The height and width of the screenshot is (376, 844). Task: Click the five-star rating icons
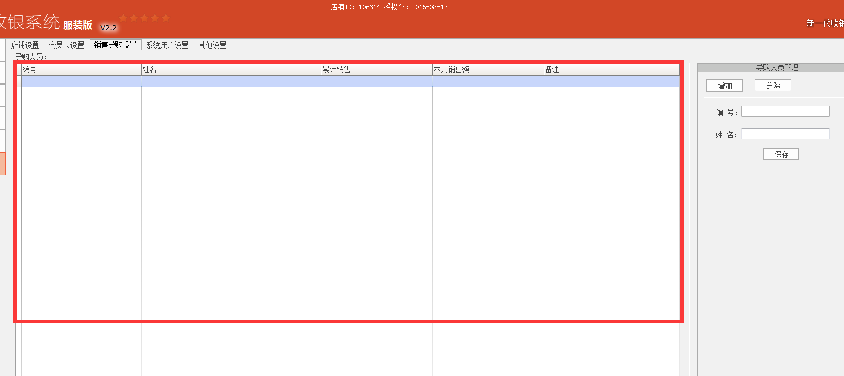[x=144, y=18]
